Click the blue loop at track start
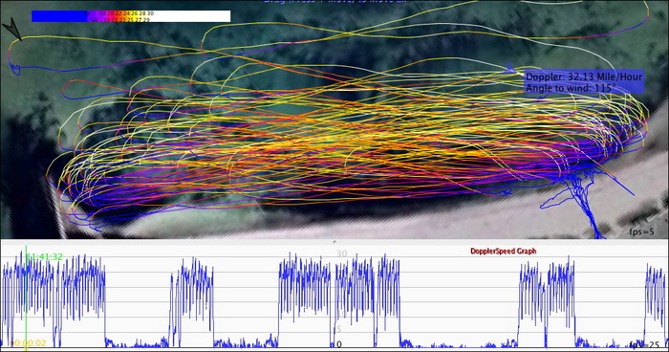669x352 pixels. [x=15, y=69]
